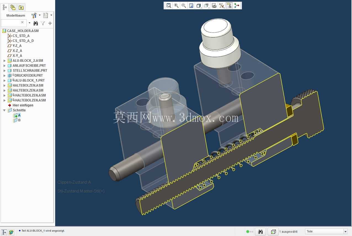Select coordinate system CS_STD_A
The image size is (352, 236).
point(21,36)
